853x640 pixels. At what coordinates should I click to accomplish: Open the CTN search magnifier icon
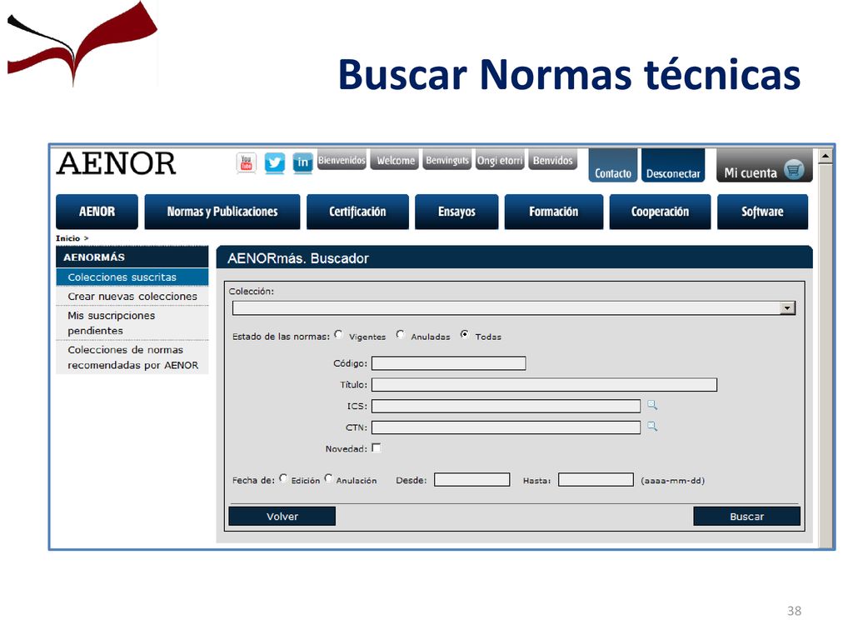coord(652,427)
